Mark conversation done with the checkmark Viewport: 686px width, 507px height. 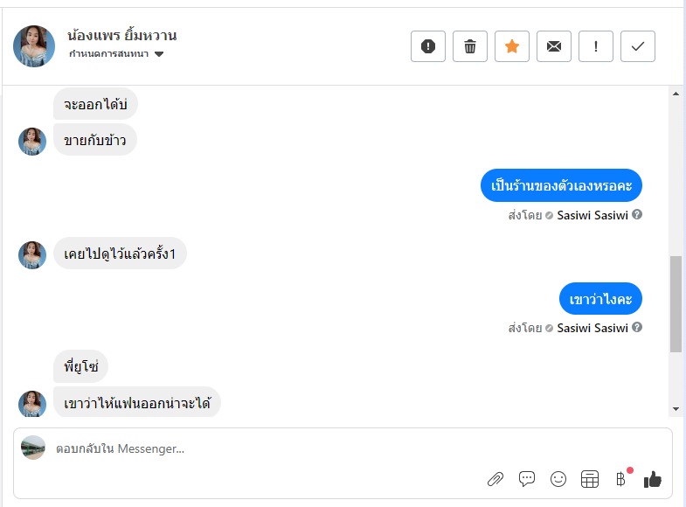pyautogui.click(x=638, y=46)
